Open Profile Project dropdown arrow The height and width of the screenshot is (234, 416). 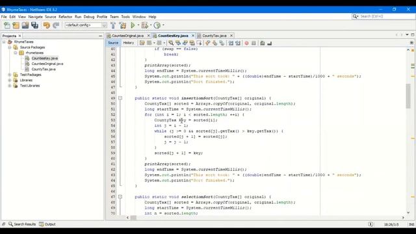(163, 25)
